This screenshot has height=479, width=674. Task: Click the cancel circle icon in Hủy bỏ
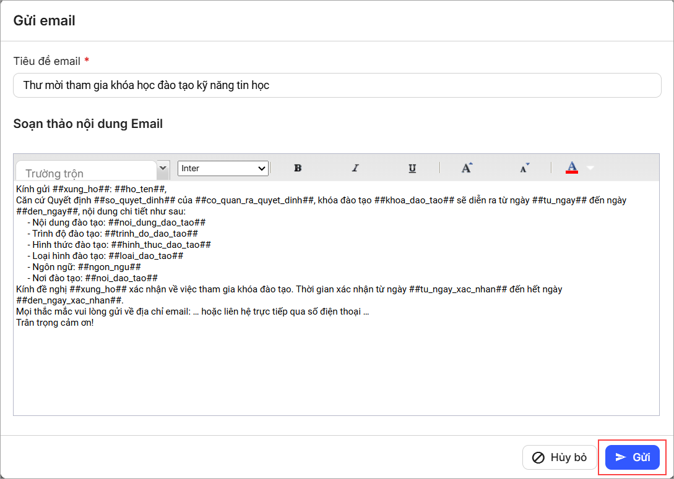[538, 457]
